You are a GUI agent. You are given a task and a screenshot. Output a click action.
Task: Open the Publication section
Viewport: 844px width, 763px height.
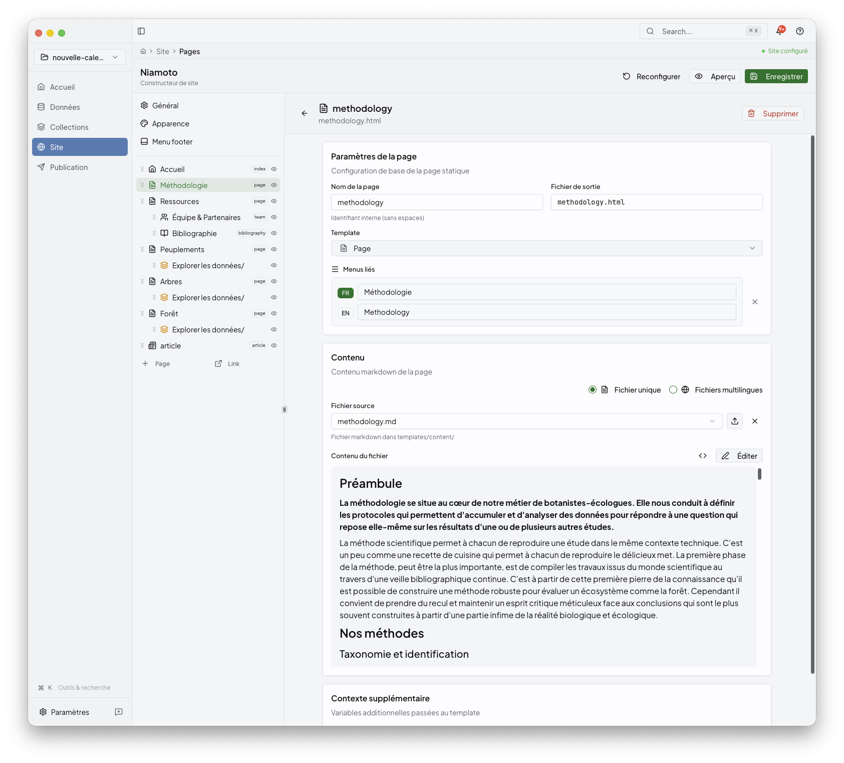[x=68, y=167]
